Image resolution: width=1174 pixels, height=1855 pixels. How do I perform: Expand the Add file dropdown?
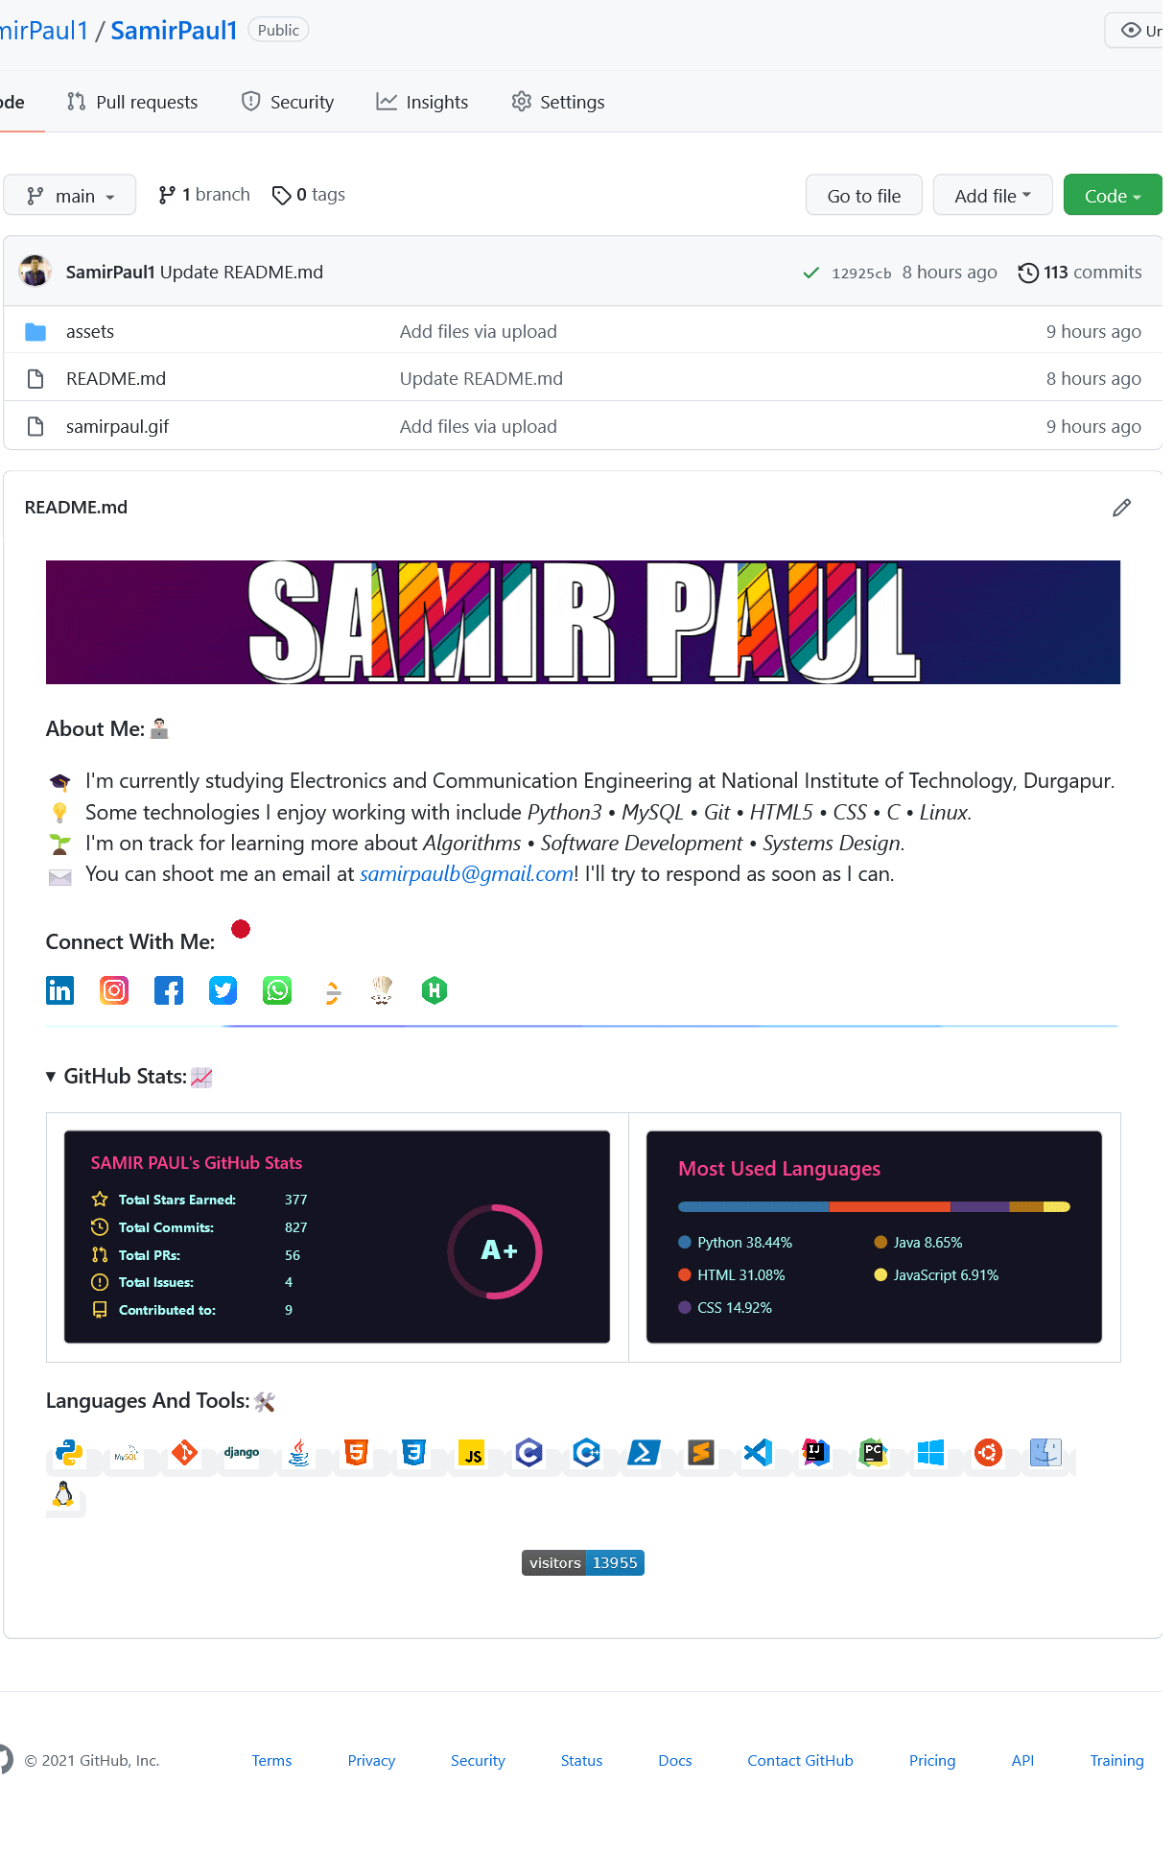pyautogui.click(x=993, y=196)
